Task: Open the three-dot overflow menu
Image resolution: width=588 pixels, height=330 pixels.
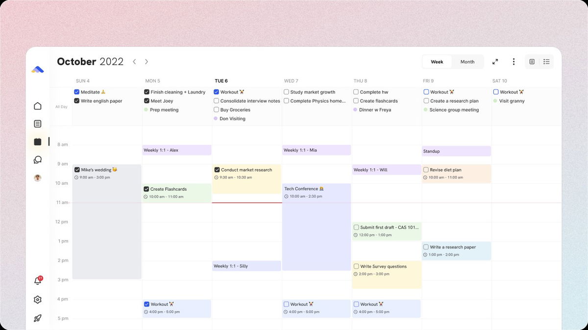Action: (x=514, y=62)
